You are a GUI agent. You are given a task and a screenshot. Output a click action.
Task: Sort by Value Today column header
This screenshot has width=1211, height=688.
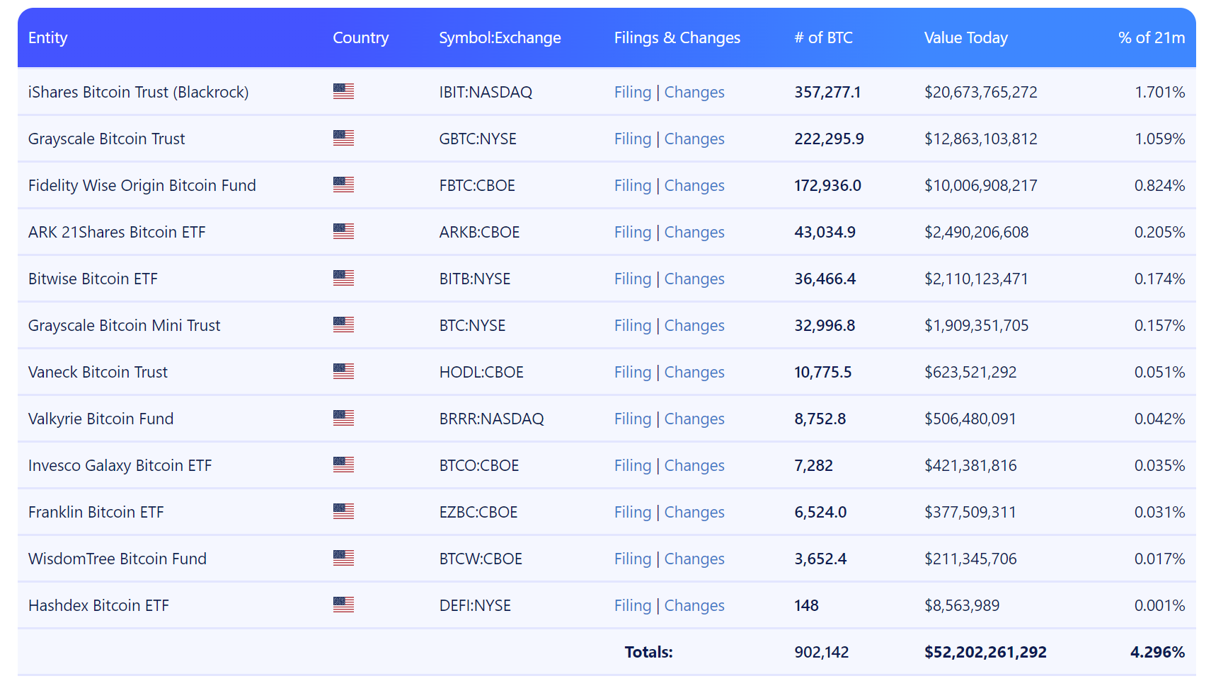pyautogui.click(x=965, y=38)
